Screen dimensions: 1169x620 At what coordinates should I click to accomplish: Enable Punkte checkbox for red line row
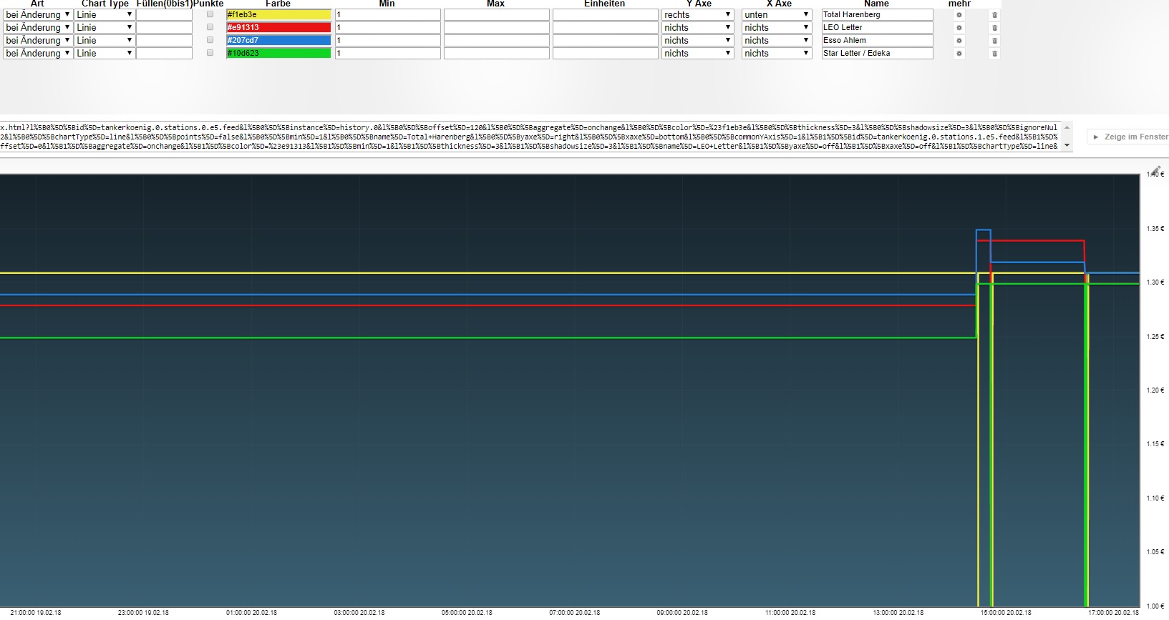pyautogui.click(x=210, y=27)
